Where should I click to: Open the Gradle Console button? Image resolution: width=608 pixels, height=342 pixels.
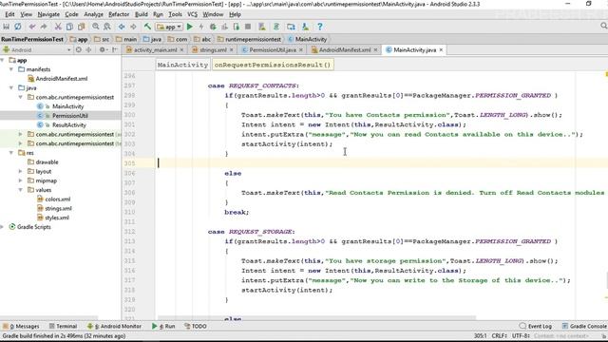tap(584, 326)
